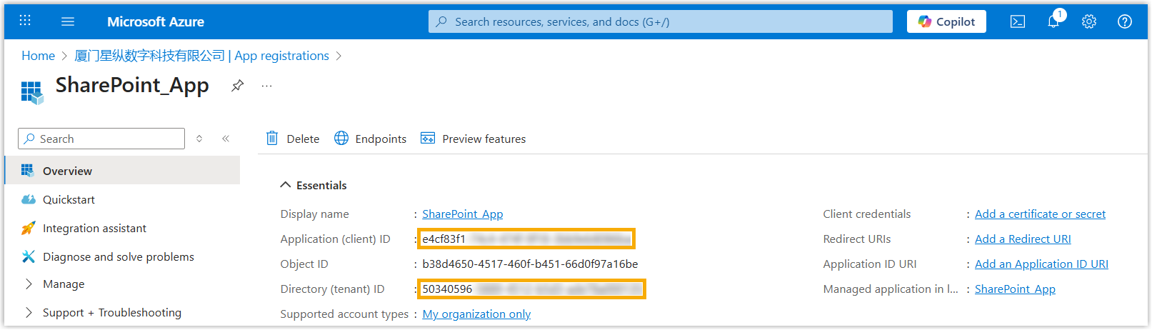Open Integration assistant in sidebar
The image size is (1152, 330).
[94, 229]
